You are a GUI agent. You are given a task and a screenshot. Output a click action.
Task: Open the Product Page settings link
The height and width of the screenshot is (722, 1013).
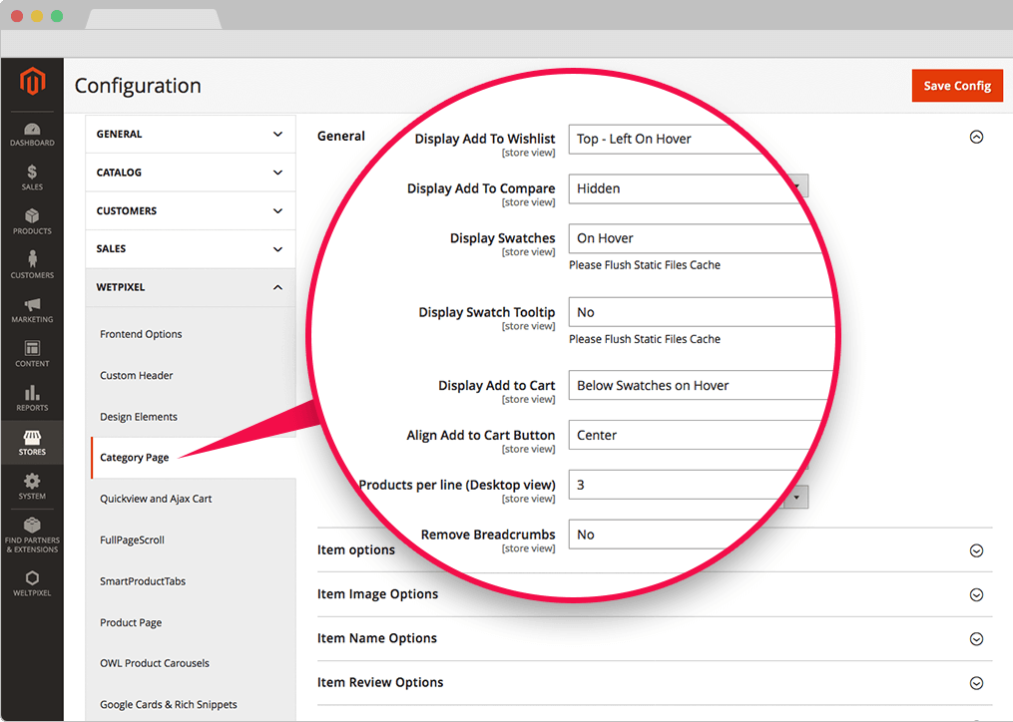click(131, 622)
